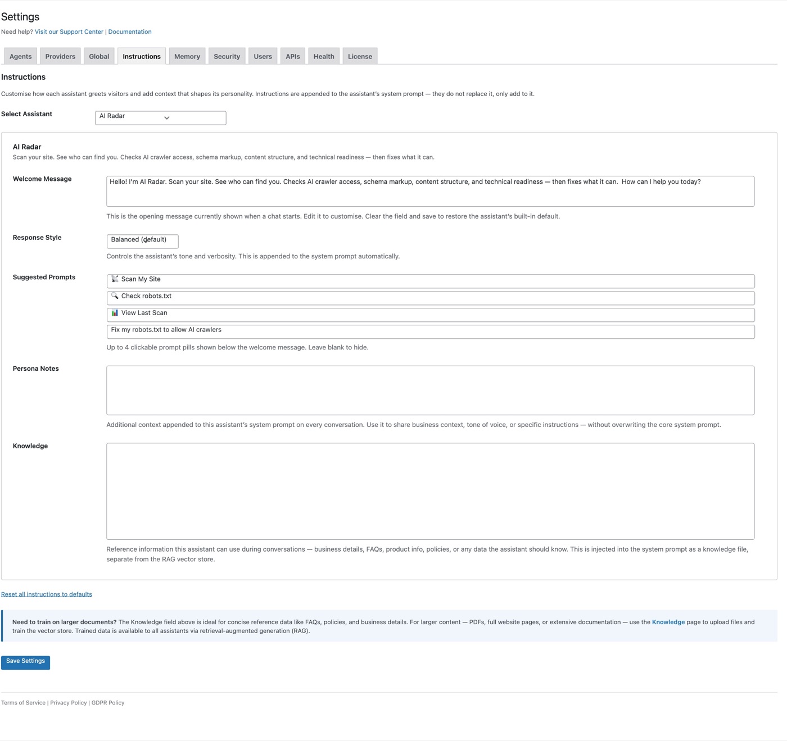The height and width of the screenshot is (741, 787).
Task: Open the Documentation link
Action: coord(130,31)
